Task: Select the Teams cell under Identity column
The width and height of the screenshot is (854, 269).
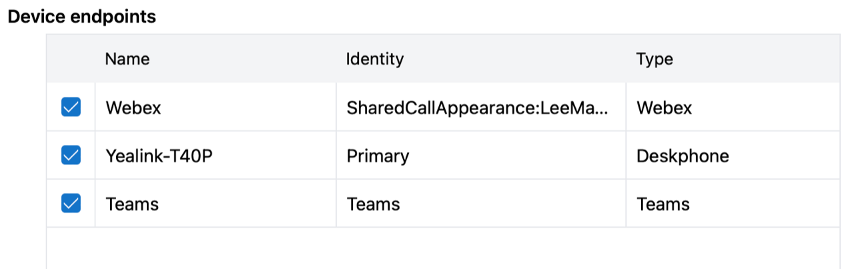Action: 373,204
